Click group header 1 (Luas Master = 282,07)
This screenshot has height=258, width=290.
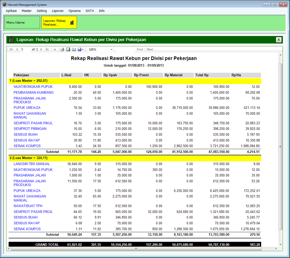135,81
